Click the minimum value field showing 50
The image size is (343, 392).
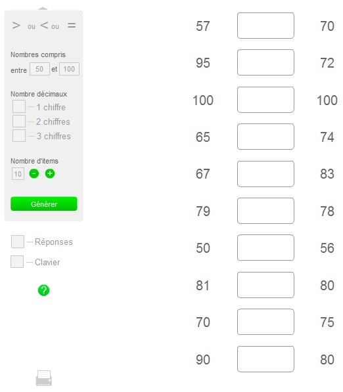39,69
